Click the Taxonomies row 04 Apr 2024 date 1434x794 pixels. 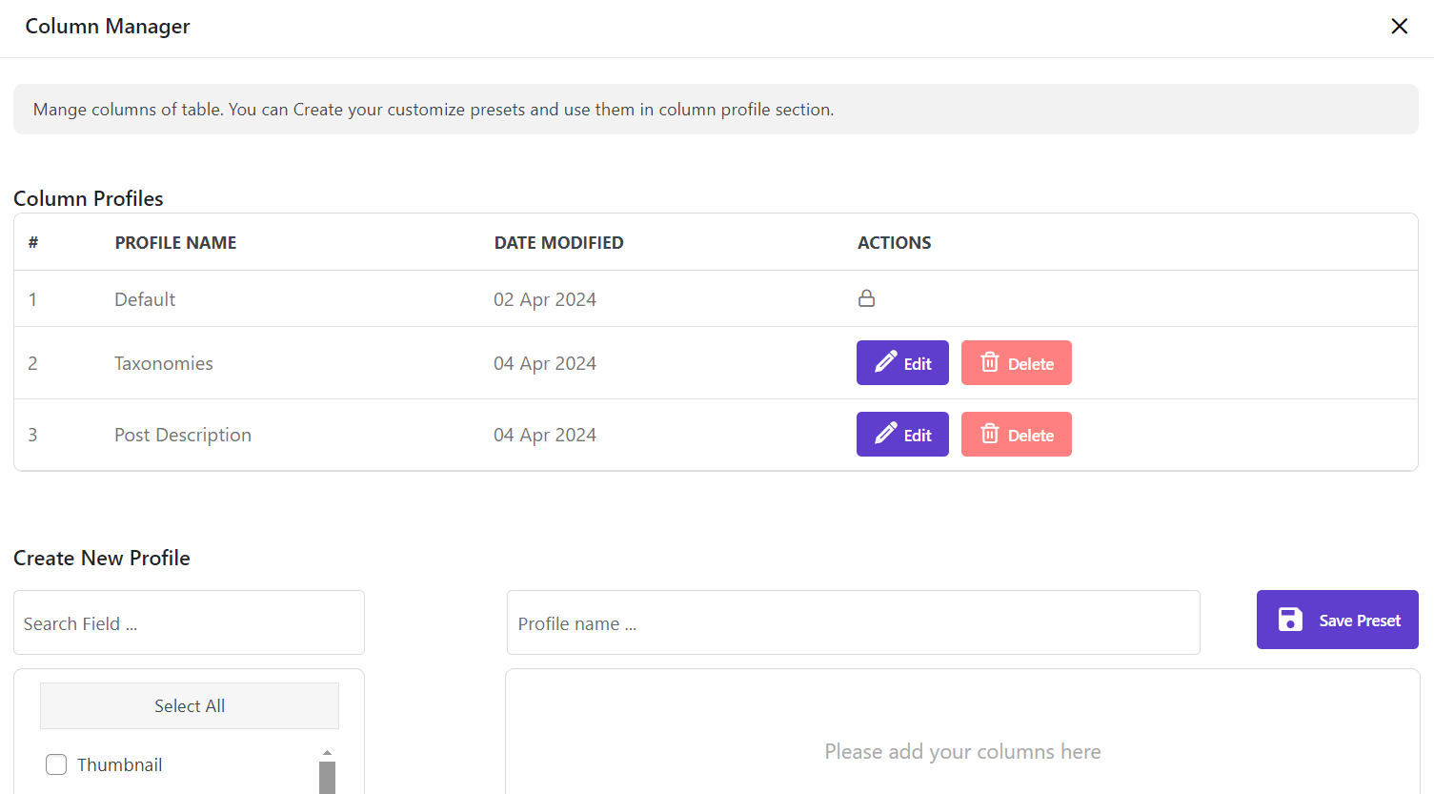coord(545,363)
